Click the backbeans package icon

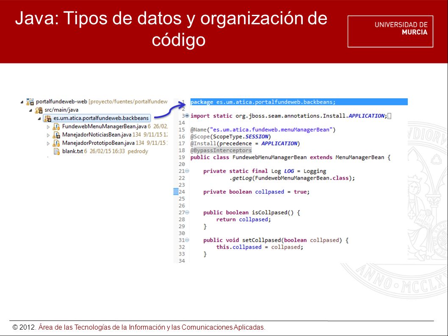click(47, 118)
